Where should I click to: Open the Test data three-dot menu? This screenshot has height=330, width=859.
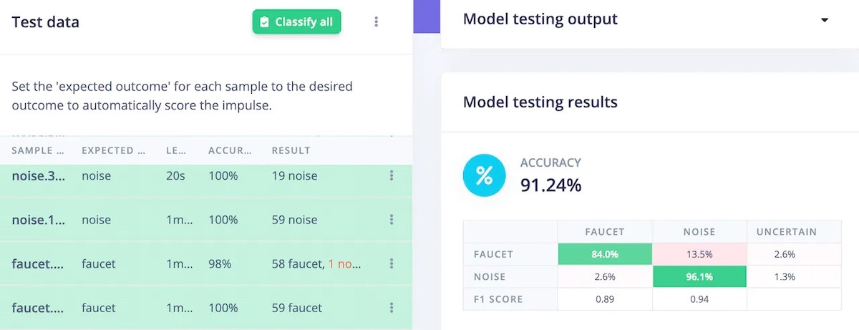[377, 22]
